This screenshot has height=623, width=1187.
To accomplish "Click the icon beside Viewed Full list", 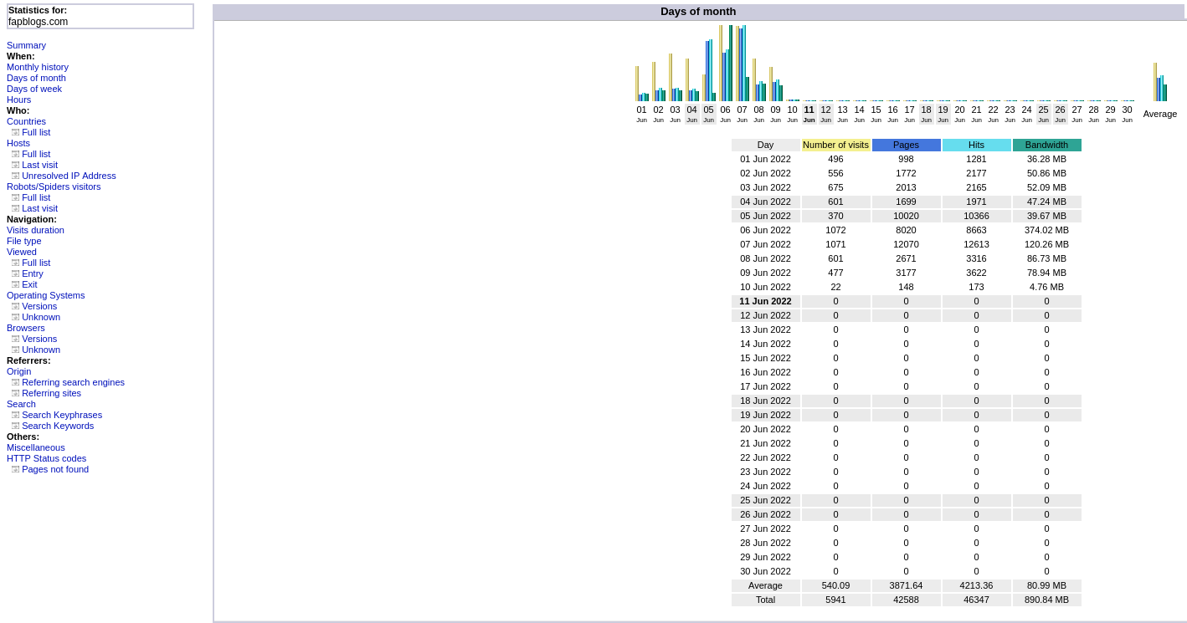I will point(15,263).
